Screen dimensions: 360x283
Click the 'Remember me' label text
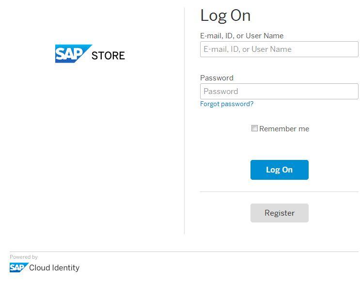click(x=284, y=129)
